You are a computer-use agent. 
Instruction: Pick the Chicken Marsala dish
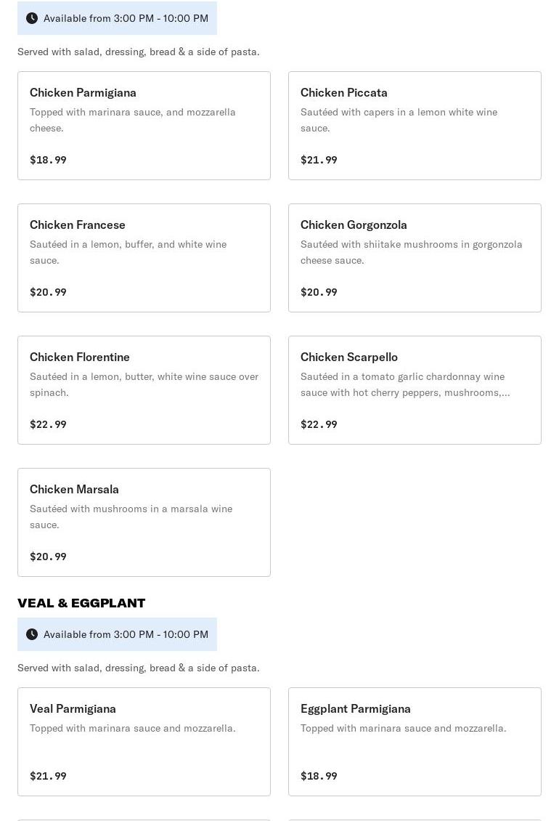[144, 522]
